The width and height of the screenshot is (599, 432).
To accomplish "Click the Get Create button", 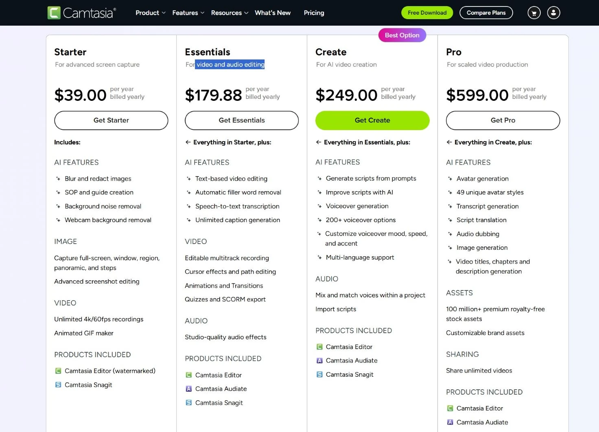I will pos(372,120).
